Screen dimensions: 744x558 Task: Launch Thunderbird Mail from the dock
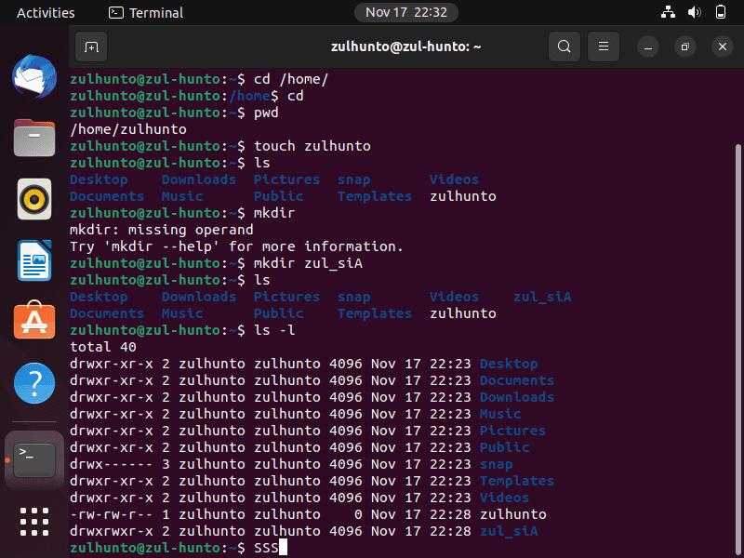tap(34, 76)
